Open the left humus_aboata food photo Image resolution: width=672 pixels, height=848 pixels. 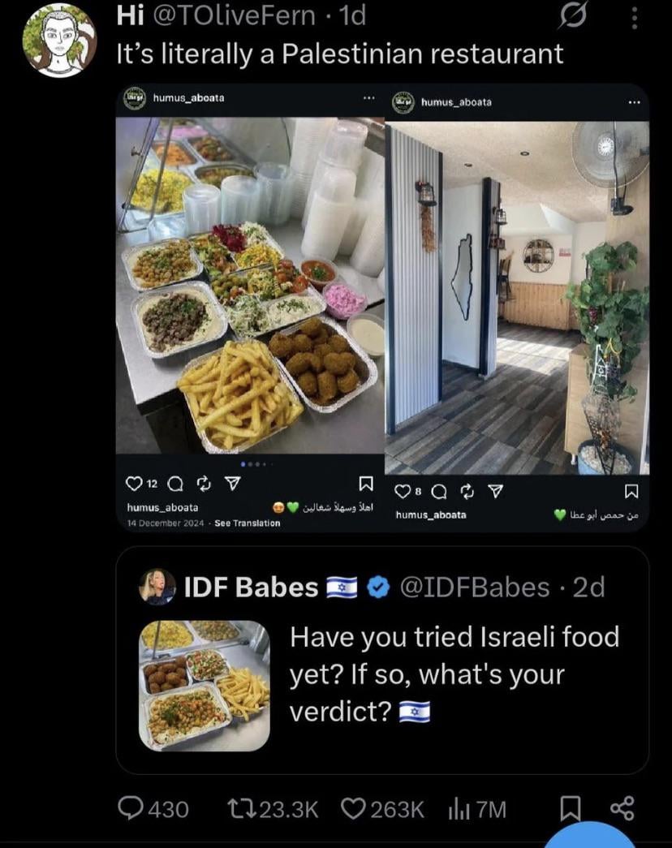pyautogui.click(x=250, y=285)
